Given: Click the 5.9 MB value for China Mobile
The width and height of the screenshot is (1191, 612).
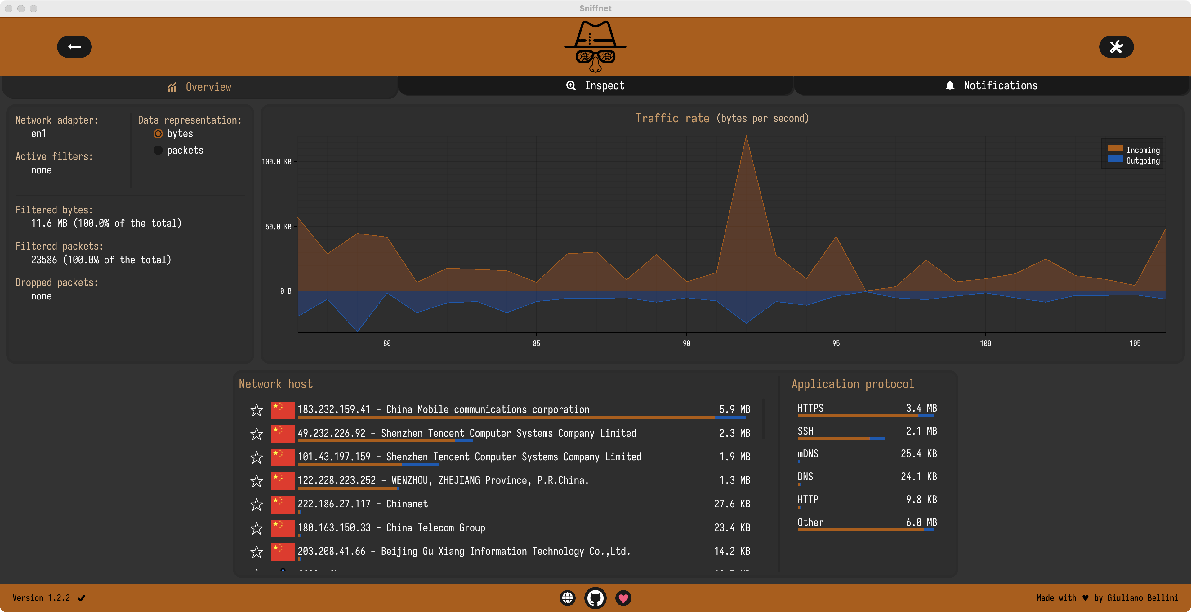Looking at the screenshot, I should tap(735, 409).
